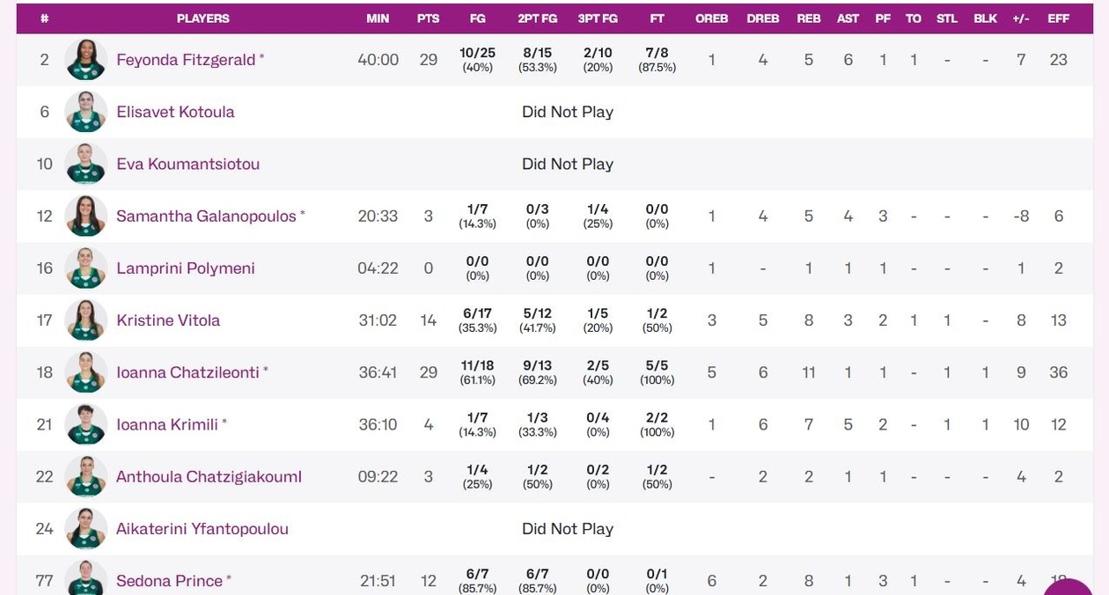Click Lamprini Polymeni's profile photo

(85, 268)
